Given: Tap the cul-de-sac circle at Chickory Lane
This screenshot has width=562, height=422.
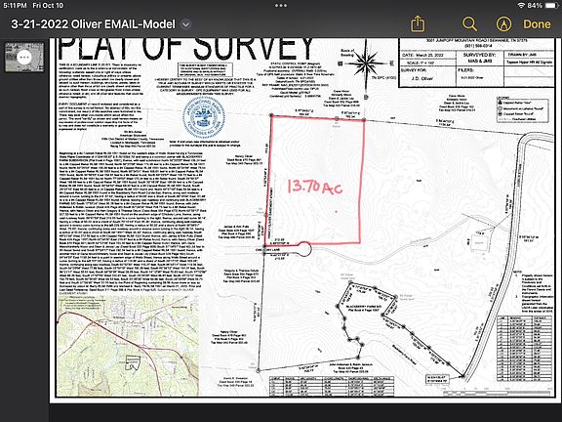Looking at the screenshot, I should [x=304, y=249].
